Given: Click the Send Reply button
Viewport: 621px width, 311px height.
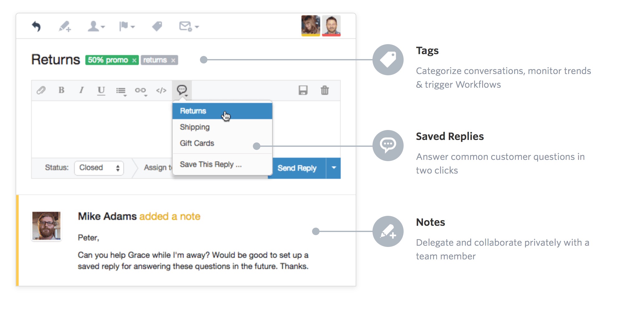Looking at the screenshot, I should click(297, 168).
